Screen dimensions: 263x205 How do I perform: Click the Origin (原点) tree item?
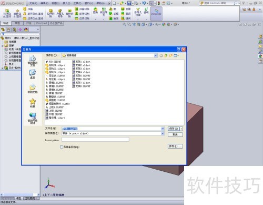pyautogui.click(x=9, y=64)
